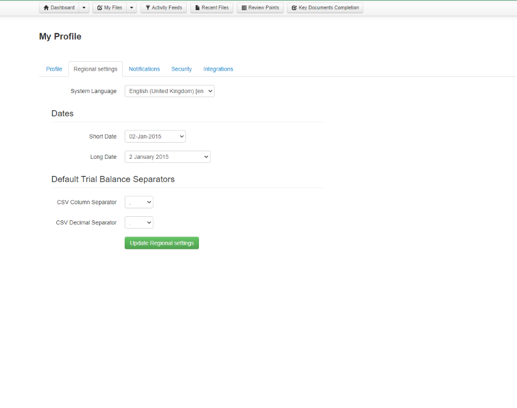Click the My Profile heading

point(60,36)
